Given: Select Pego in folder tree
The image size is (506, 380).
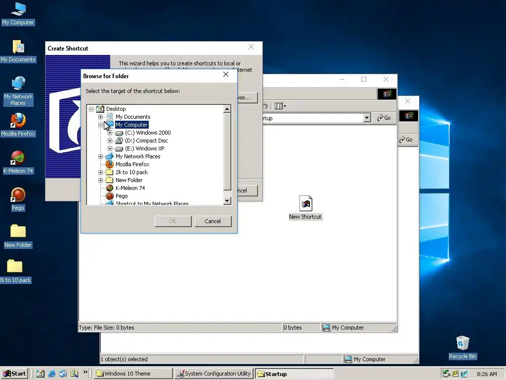Looking at the screenshot, I should point(122,196).
